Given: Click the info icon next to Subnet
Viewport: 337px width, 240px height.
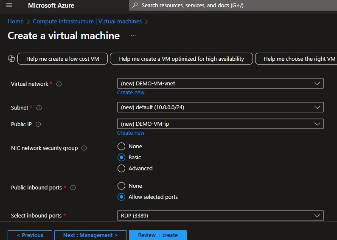Looking at the screenshot, I should (x=39, y=108).
